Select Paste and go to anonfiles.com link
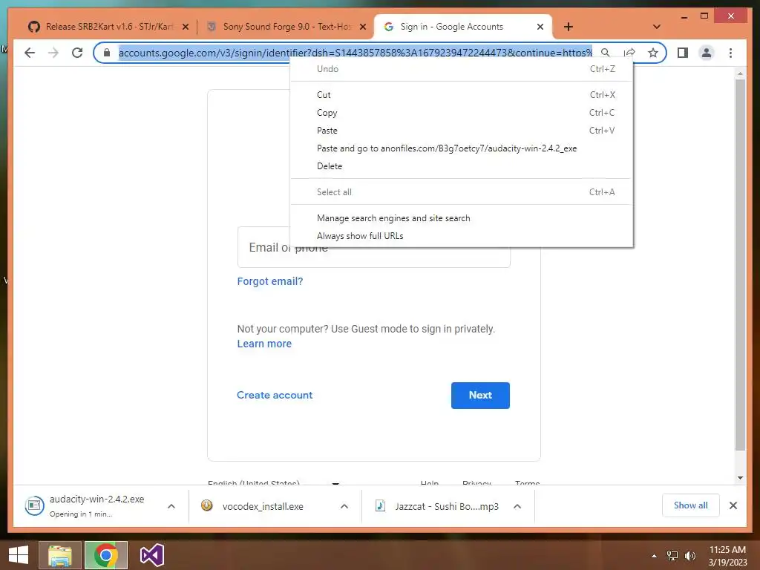 [462, 148]
